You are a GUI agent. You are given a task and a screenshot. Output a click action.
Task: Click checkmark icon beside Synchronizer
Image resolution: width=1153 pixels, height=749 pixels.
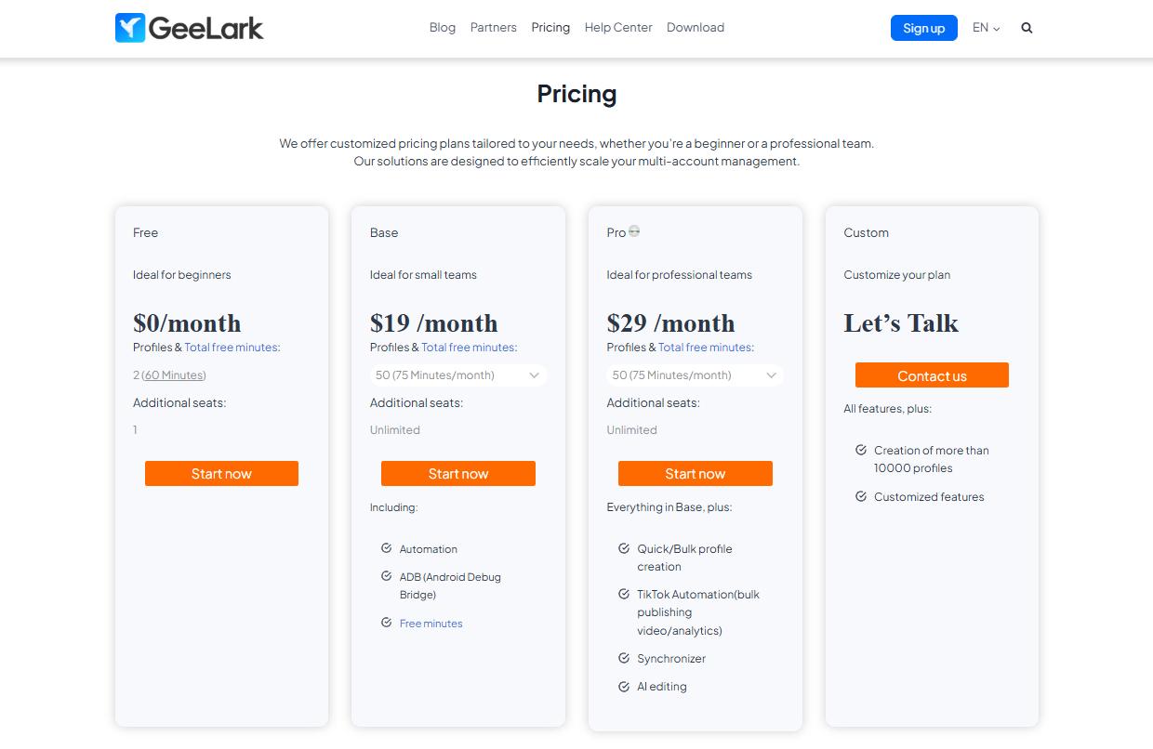[624, 658]
